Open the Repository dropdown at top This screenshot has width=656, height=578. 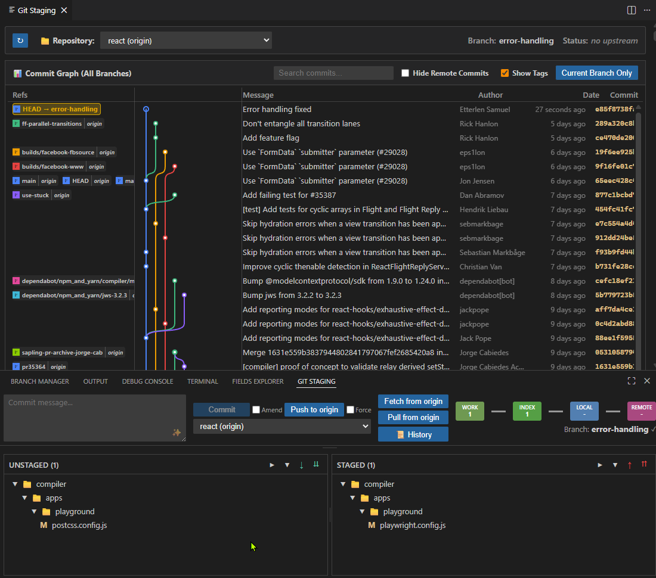click(185, 41)
